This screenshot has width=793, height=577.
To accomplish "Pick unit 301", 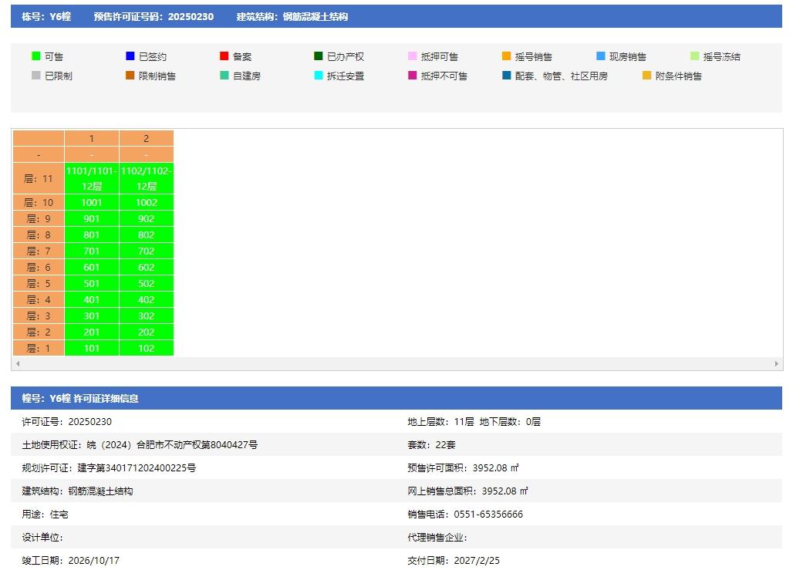I will tap(92, 316).
